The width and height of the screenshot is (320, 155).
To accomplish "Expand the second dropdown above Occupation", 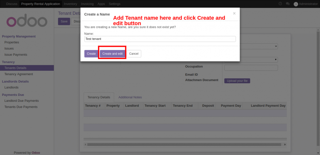I will click(276, 59).
